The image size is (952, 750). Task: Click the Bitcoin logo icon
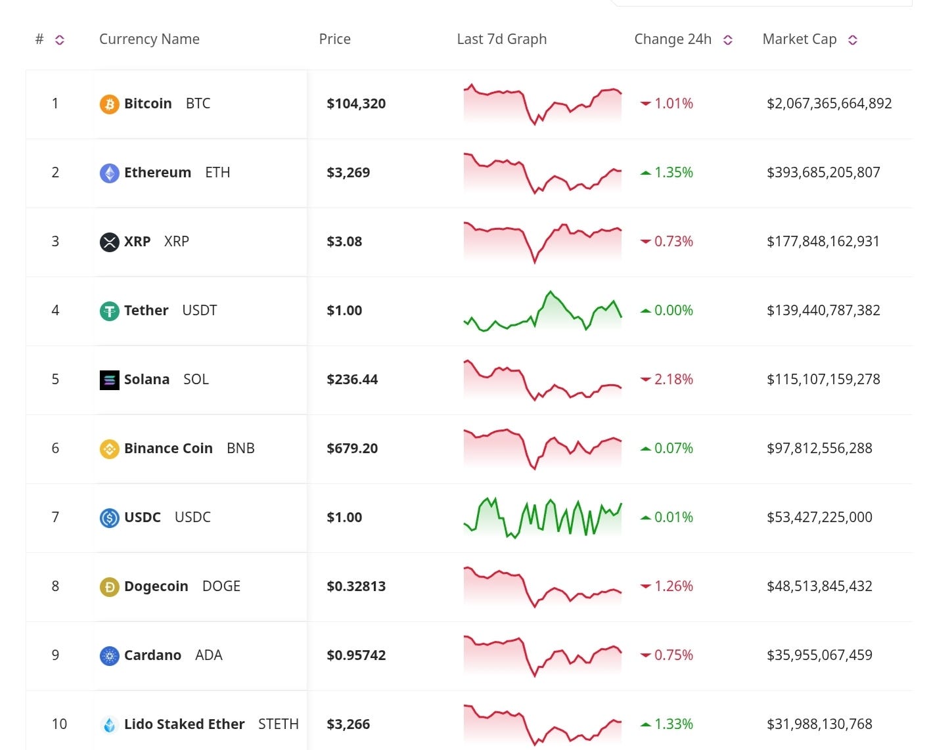(x=109, y=104)
